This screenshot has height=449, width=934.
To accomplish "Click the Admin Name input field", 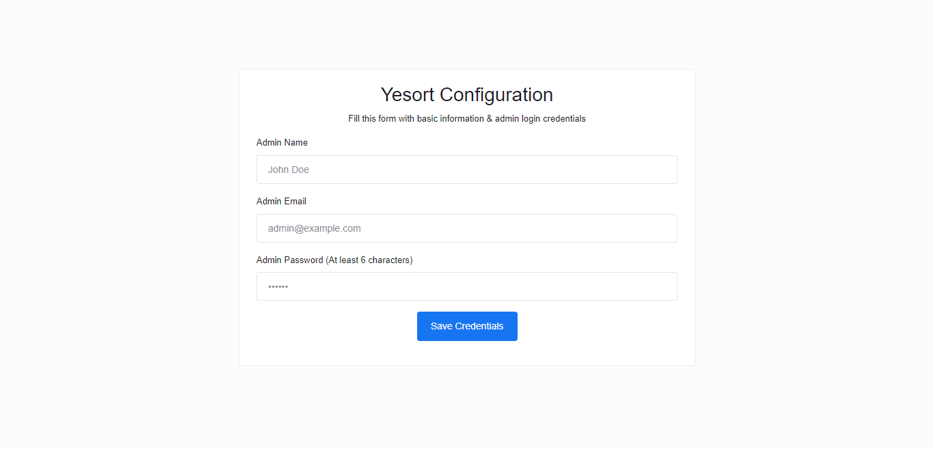I will 466,169.
